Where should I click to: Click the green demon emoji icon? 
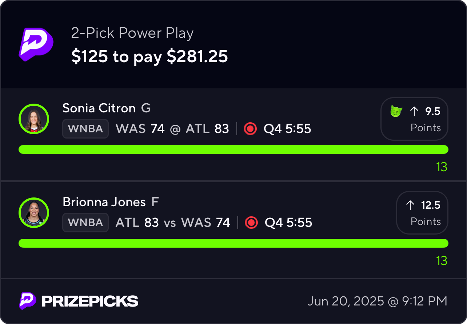[396, 111]
